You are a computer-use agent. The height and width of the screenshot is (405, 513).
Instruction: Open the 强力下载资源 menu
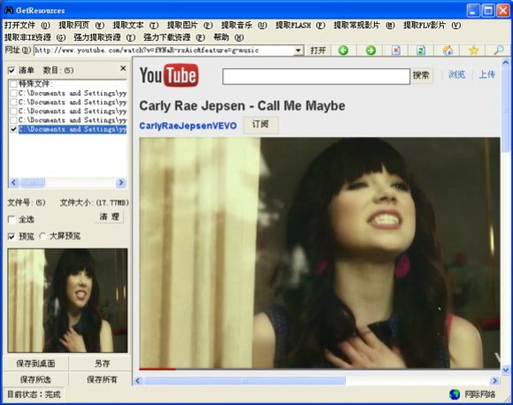174,38
